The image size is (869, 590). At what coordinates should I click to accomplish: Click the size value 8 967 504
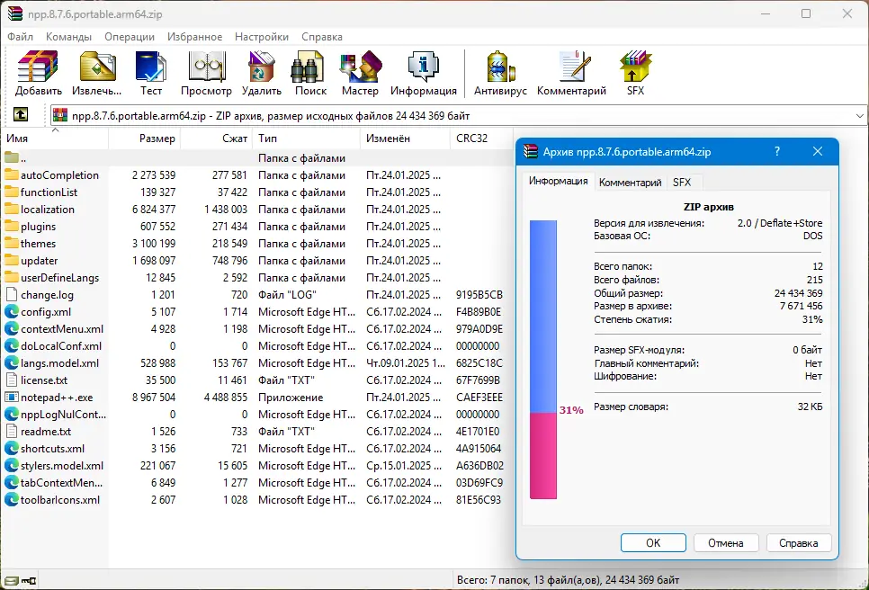154,398
